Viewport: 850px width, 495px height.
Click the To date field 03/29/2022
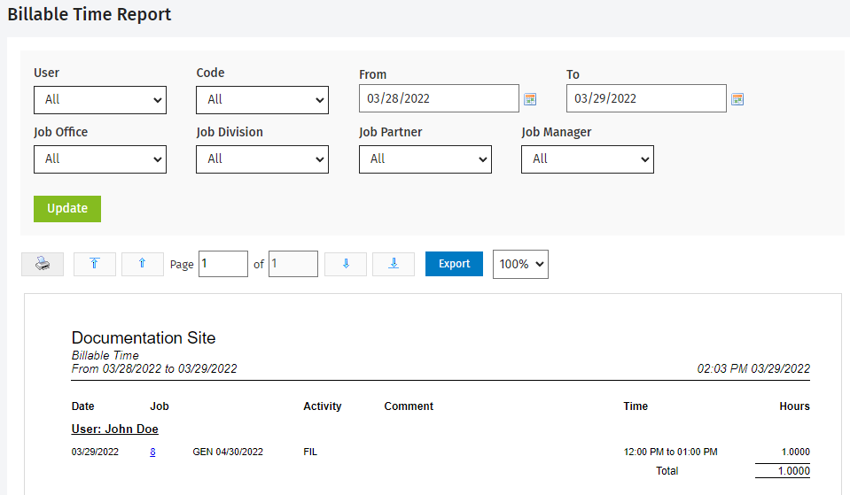click(x=646, y=98)
